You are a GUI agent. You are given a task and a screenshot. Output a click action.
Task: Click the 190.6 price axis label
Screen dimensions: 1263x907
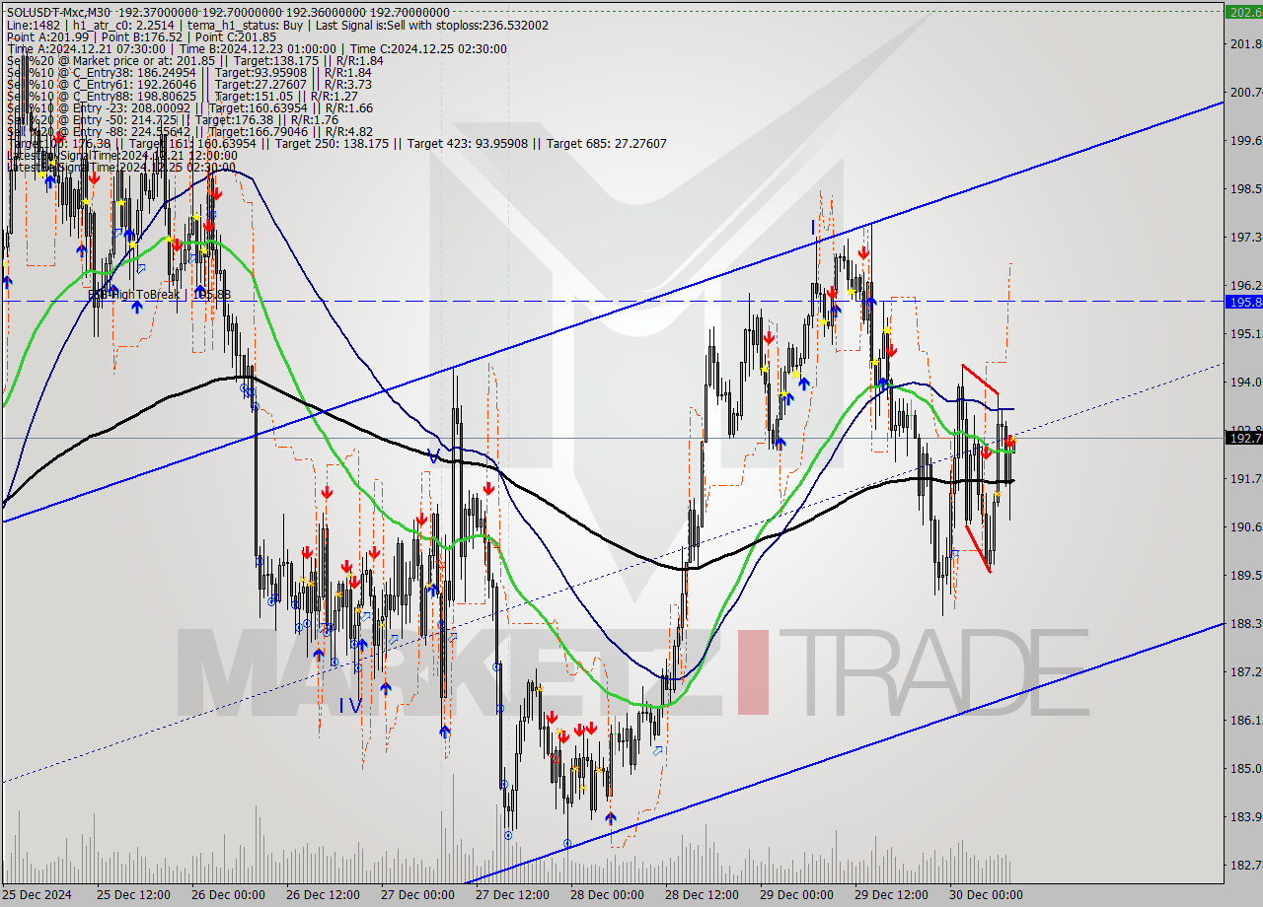point(1246,526)
